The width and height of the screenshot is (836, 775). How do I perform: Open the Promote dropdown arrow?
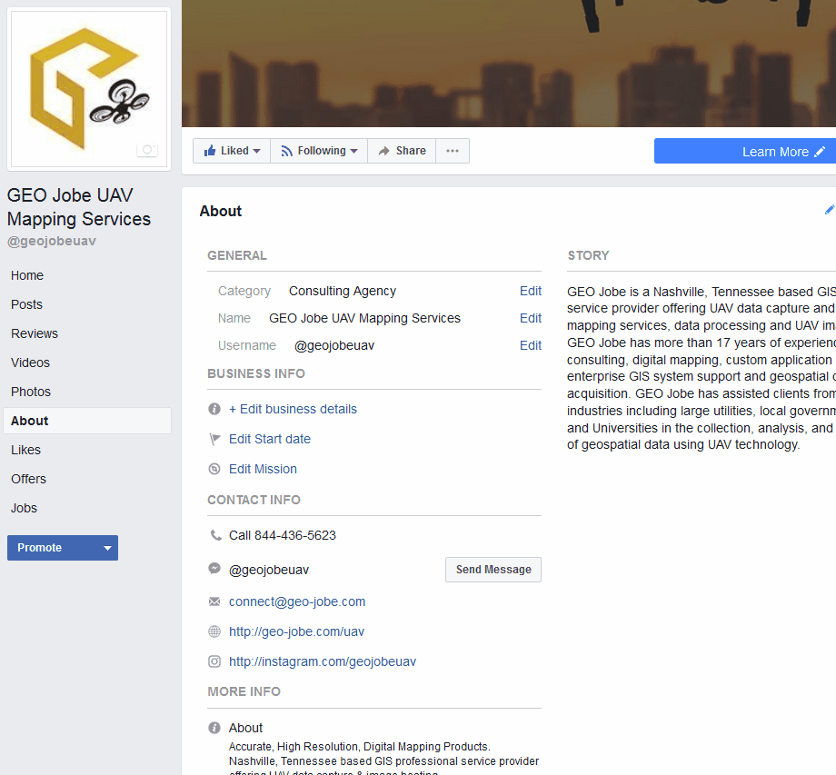(x=108, y=548)
